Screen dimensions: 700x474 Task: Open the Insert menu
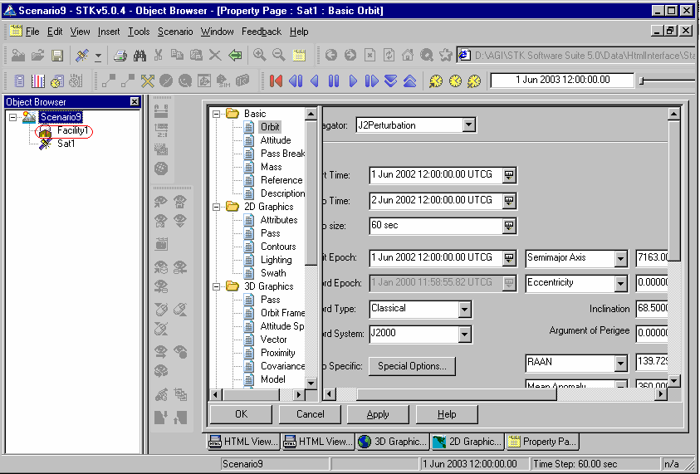tap(109, 32)
